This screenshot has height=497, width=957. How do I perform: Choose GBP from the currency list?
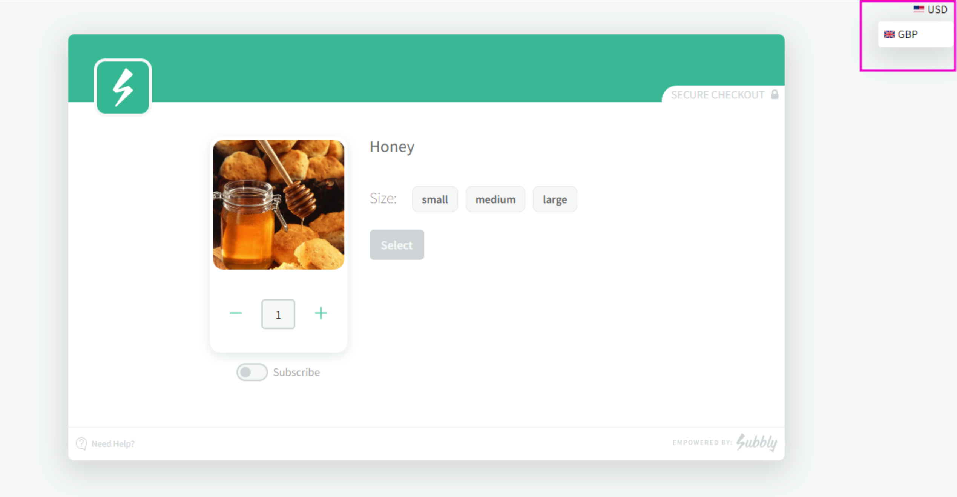(916, 34)
